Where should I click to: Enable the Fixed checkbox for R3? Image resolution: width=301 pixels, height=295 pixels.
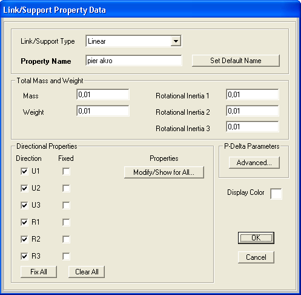point(66,256)
